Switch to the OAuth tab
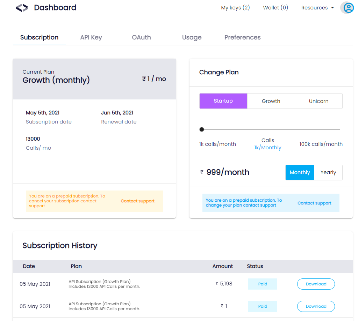This screenshot has height=321, width=358. (141, 37)
